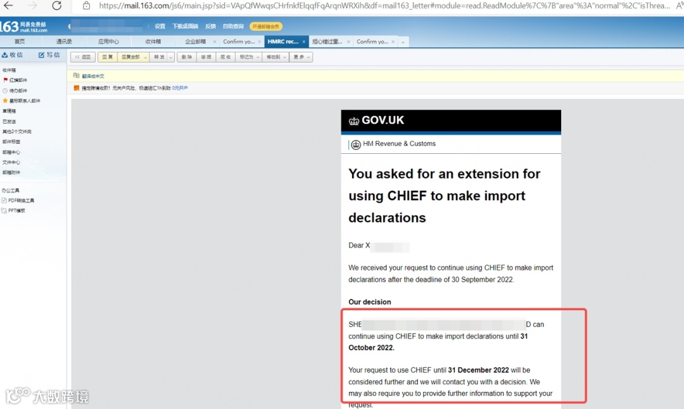Switch to the 担心错过重... tab
Viewport: 684px width, 409px height.
[327, 41]
